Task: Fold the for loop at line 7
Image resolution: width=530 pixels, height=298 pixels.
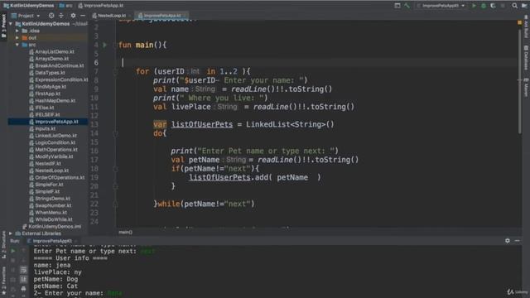Action: pos(115,71)
